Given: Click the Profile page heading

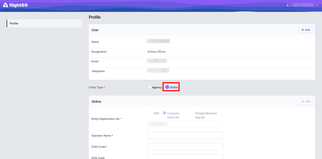Looking at the screenshot, I should pyautogui.click(x=95, y=17).
